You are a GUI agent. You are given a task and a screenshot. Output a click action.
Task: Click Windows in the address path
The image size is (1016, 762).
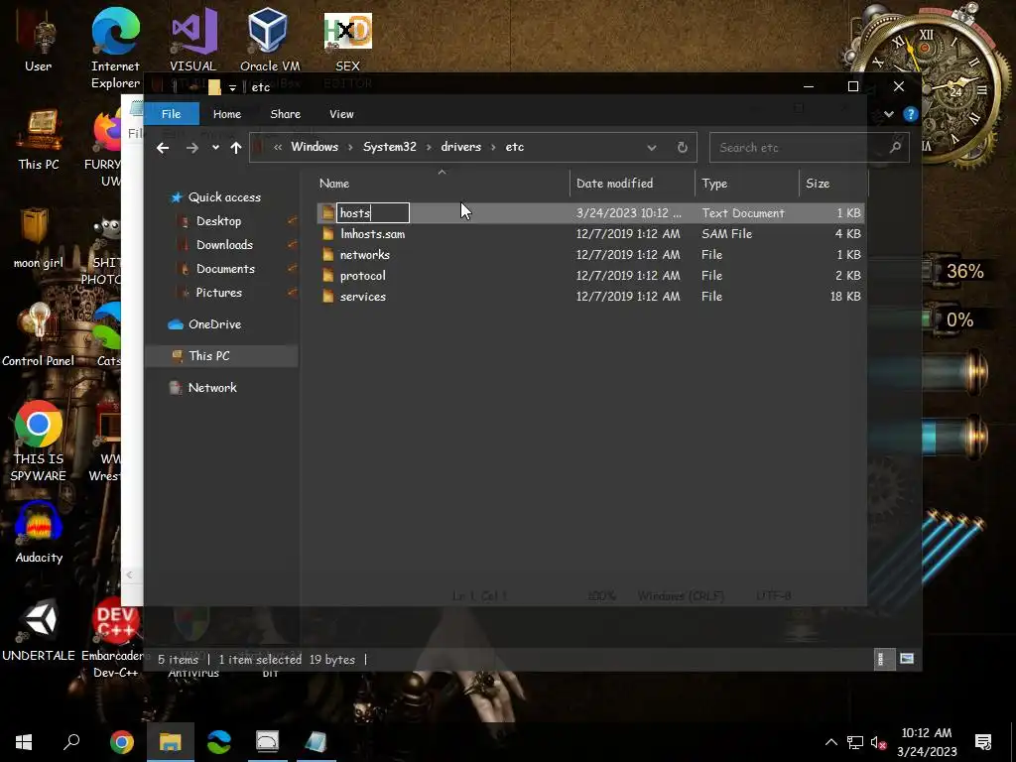tap(315, 147)
